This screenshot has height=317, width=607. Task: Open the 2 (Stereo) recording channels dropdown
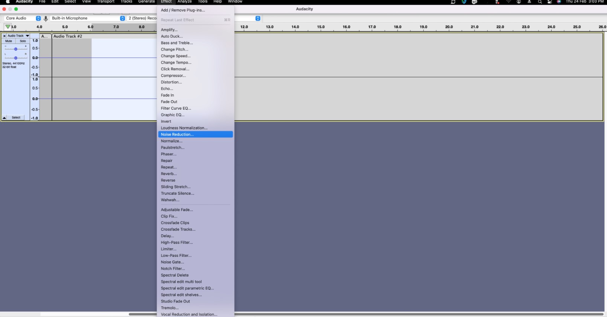click(142, 18)
